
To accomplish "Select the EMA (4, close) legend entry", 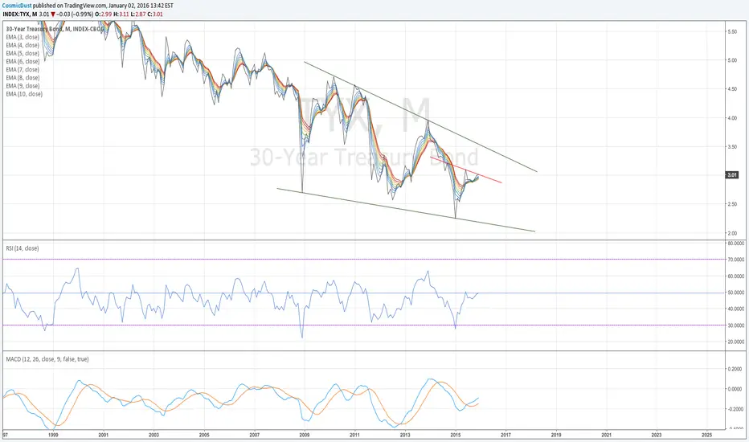I will [x=23, y=45].
